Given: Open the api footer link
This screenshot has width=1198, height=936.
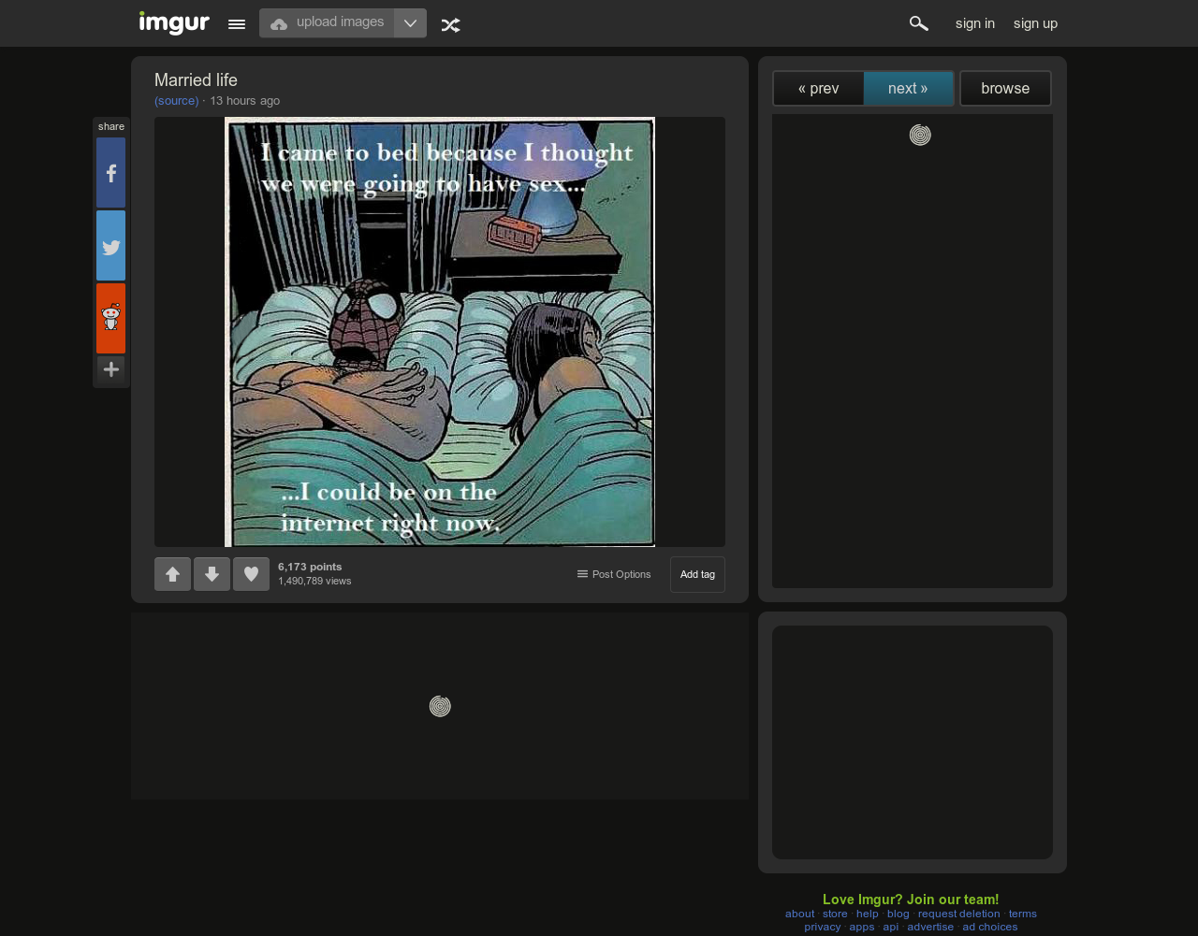Looking at the screenshot, I should coord(891,927).
